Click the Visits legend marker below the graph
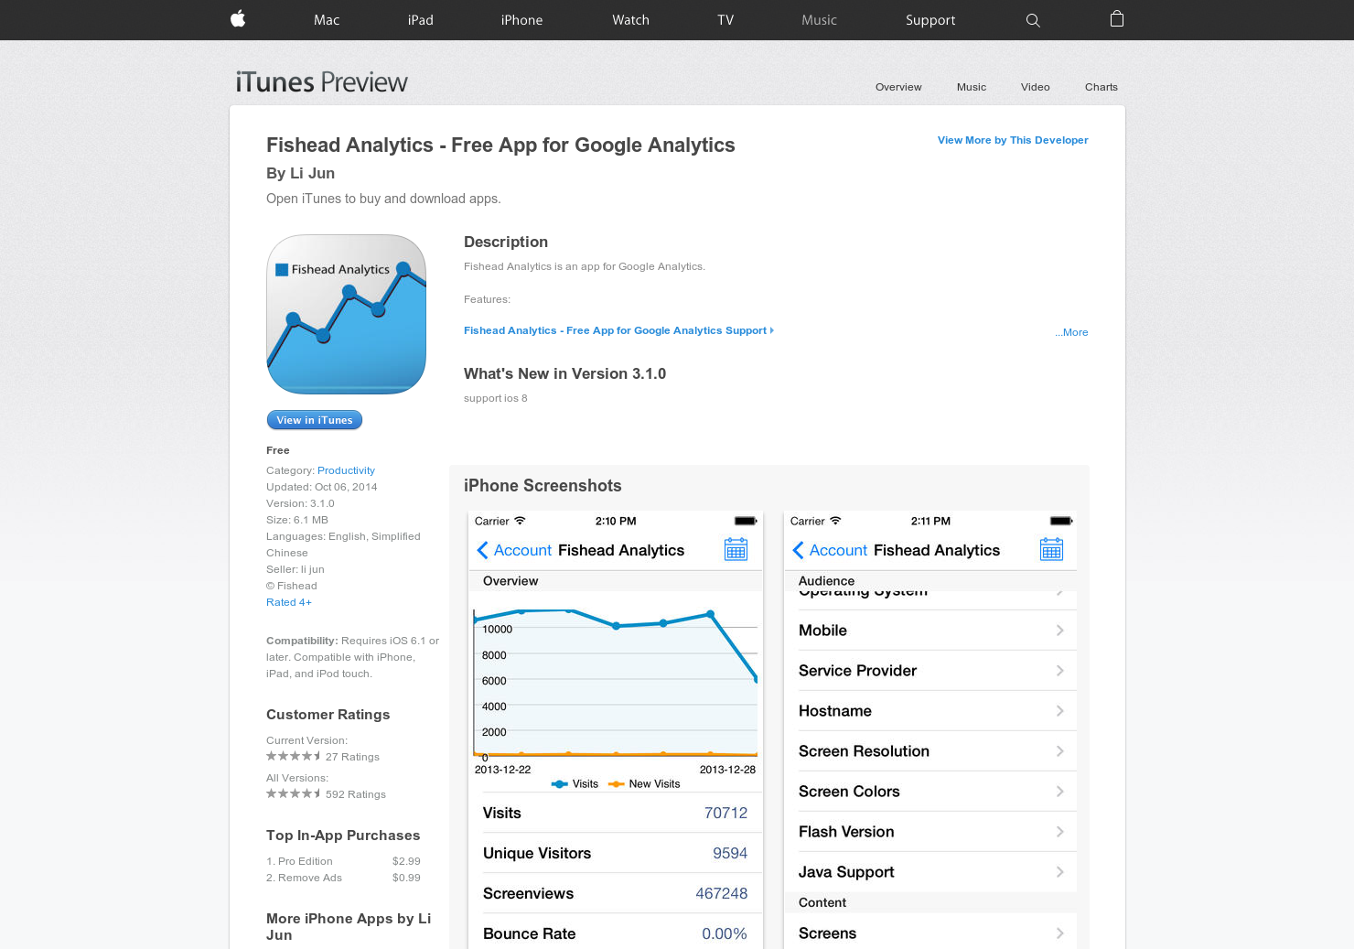Viewport: 1354px width, 949px height. [560, 783]
